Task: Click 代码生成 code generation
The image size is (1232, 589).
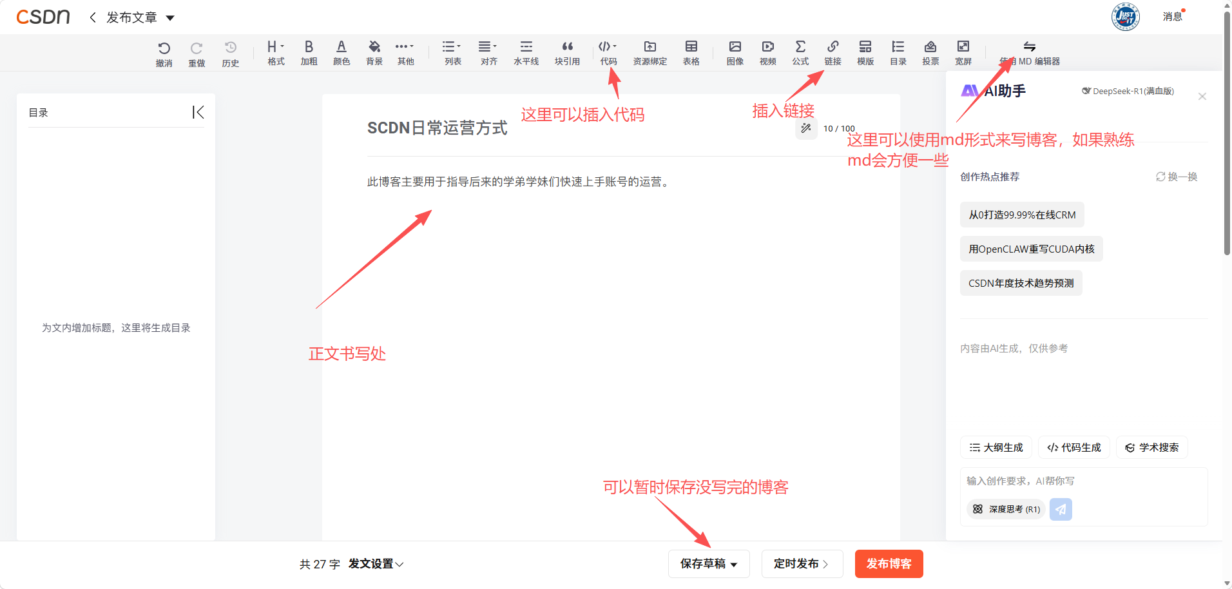Action: 1074,447
